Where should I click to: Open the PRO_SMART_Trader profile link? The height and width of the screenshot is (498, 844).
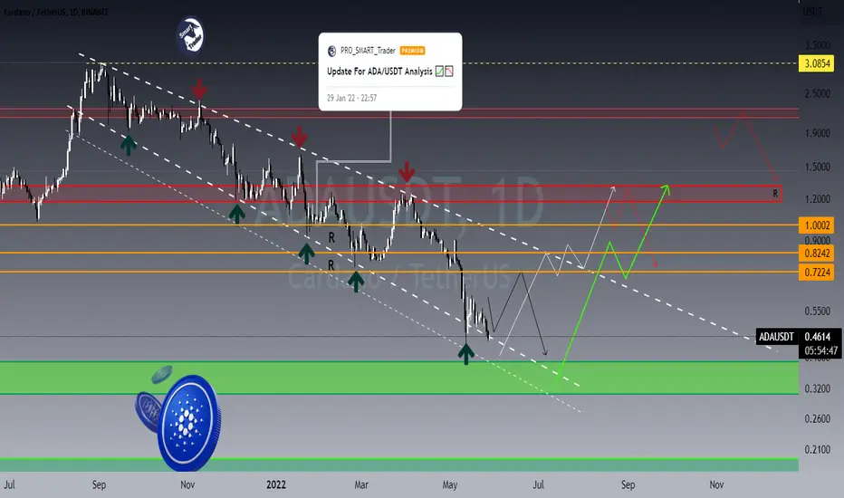pos(368,51)
